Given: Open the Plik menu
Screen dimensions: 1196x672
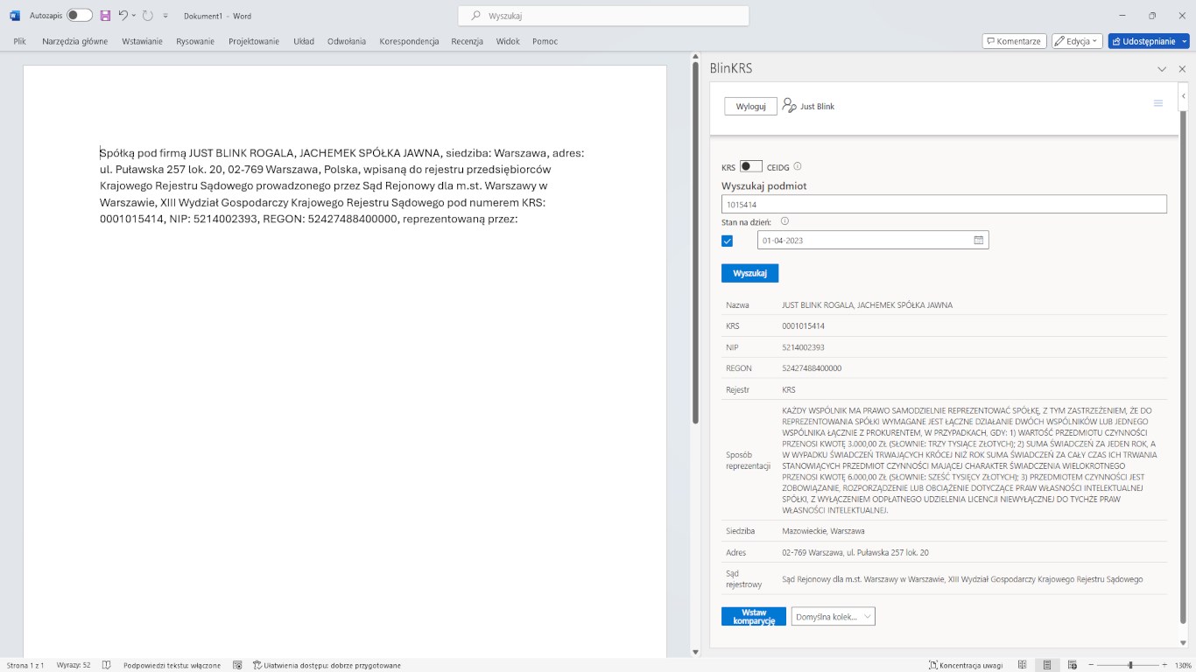Looking at the screenshot, I should (20, 41).
